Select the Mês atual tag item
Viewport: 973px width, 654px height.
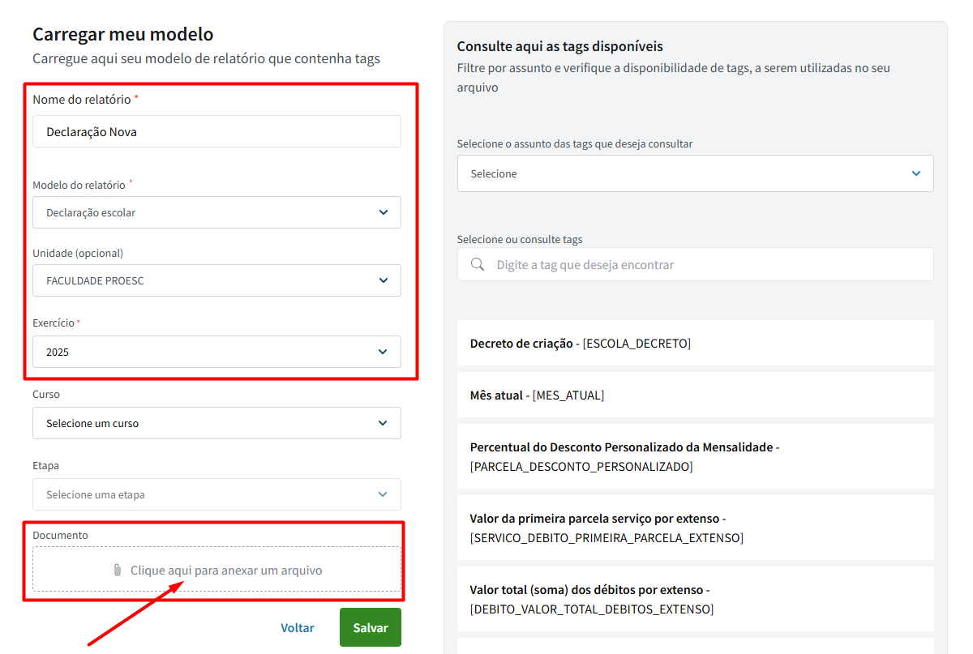(695, 395)
